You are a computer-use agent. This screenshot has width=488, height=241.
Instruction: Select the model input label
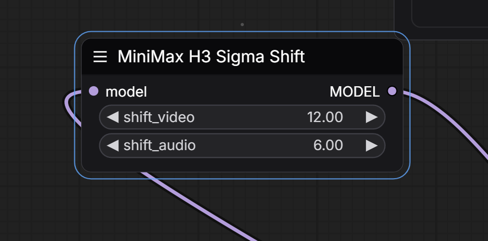point(126,92)
